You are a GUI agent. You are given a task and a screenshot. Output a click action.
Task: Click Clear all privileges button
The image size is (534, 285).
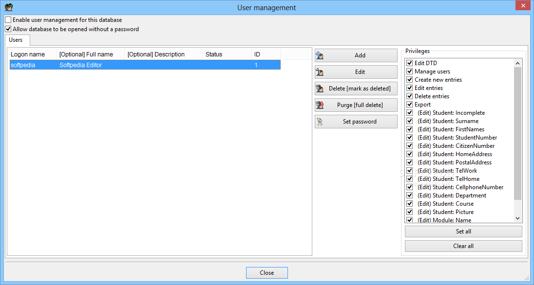coord(463,246)
